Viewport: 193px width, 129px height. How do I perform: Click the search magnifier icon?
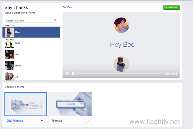pos(55,20)
